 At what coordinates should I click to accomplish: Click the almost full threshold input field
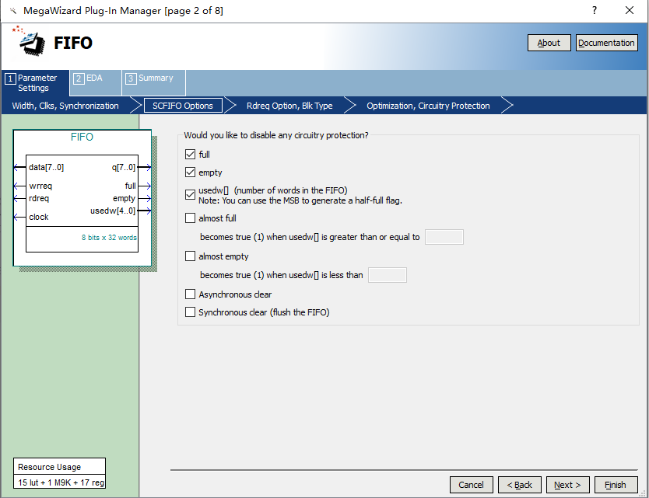tap(444, 237)
